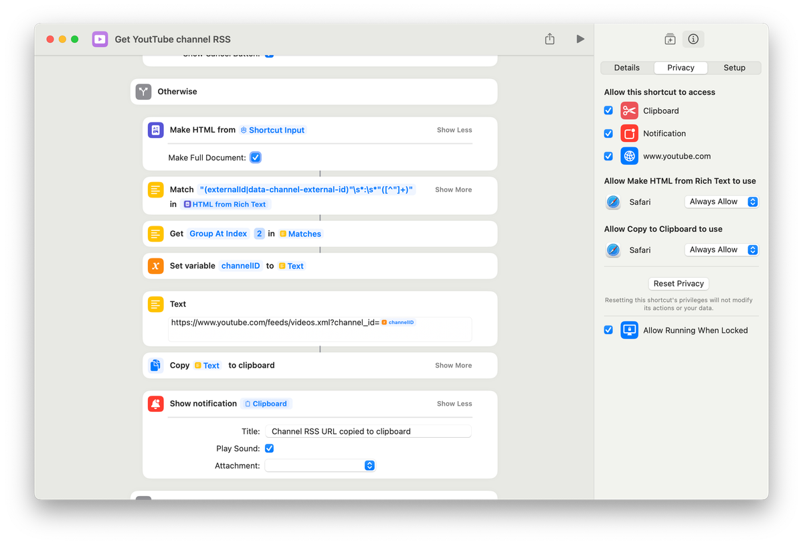Click the Set variable action icon
The height and width of the screenshot is (545, 803).
point(155,265)
